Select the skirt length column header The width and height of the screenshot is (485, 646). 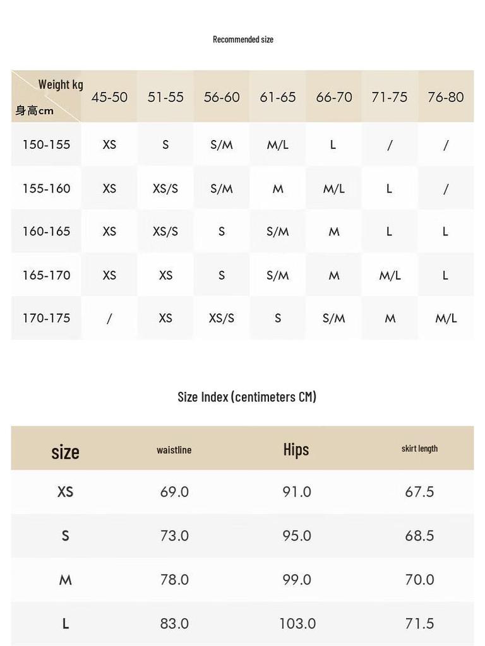click(419, 449)
